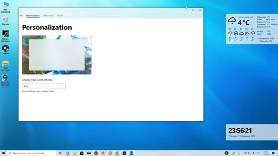Focus the taskbar search box
278x156 pixels.
pyautogui.click(x=32, y=153)
